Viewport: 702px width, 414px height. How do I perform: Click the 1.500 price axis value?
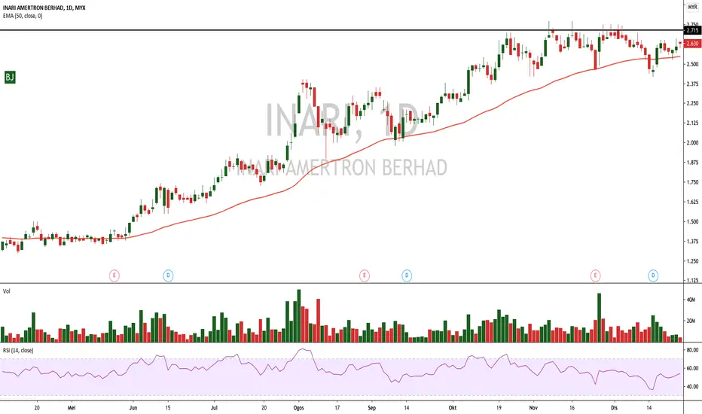tap(692, 221)
